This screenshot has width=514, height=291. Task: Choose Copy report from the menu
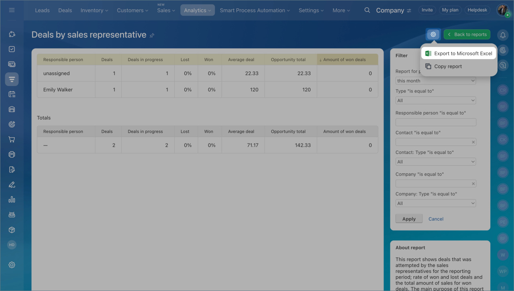[448, 66]
